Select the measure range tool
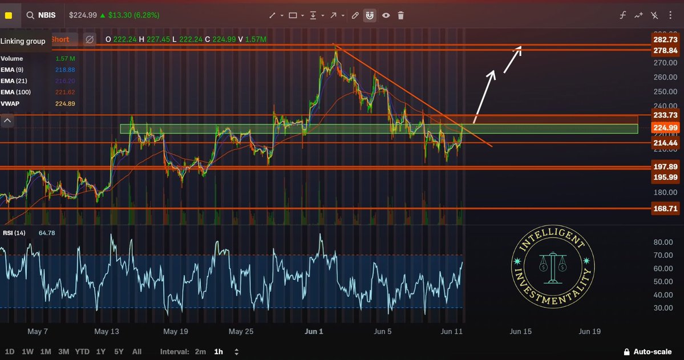This screenshot has width=684, height=360. [x=313, y=15]
